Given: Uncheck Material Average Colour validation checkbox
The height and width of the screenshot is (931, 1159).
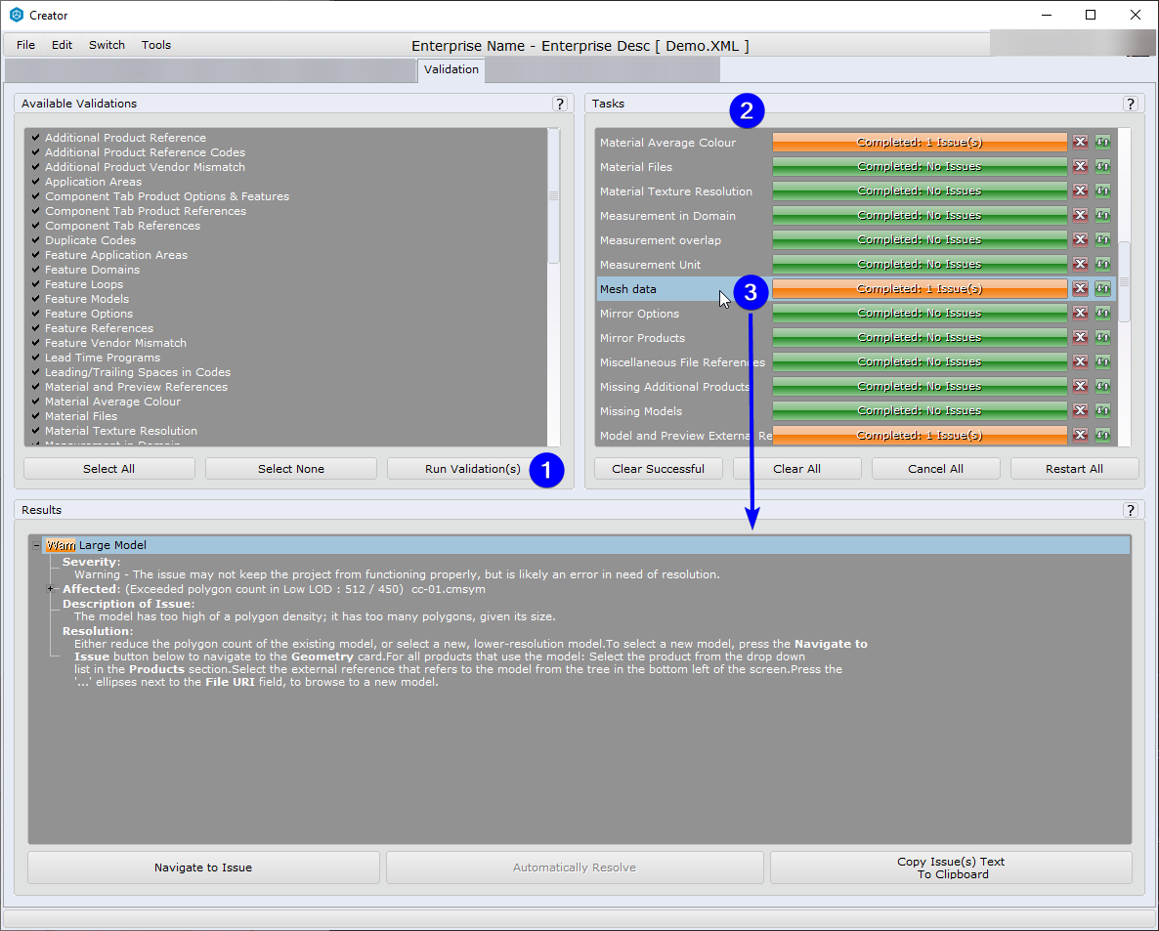Looking at the screenshot, I should pos(35,402).
